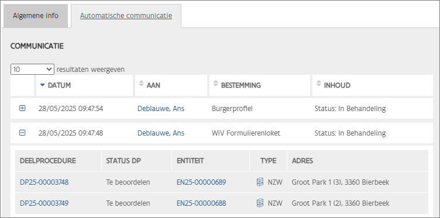Click the STATUS DP column header
The width and height of the screenshot is (440, 218).
(137, 161)
